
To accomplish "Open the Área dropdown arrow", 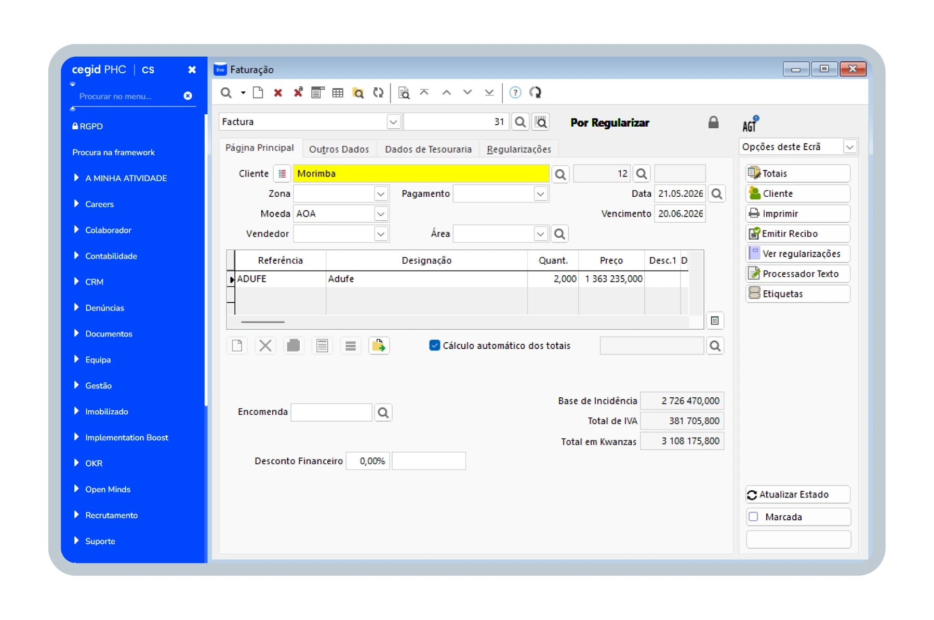I will 540,234.
